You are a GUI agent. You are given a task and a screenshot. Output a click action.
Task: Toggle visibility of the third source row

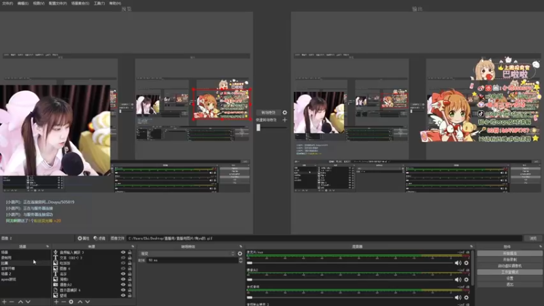click(123, 263)
